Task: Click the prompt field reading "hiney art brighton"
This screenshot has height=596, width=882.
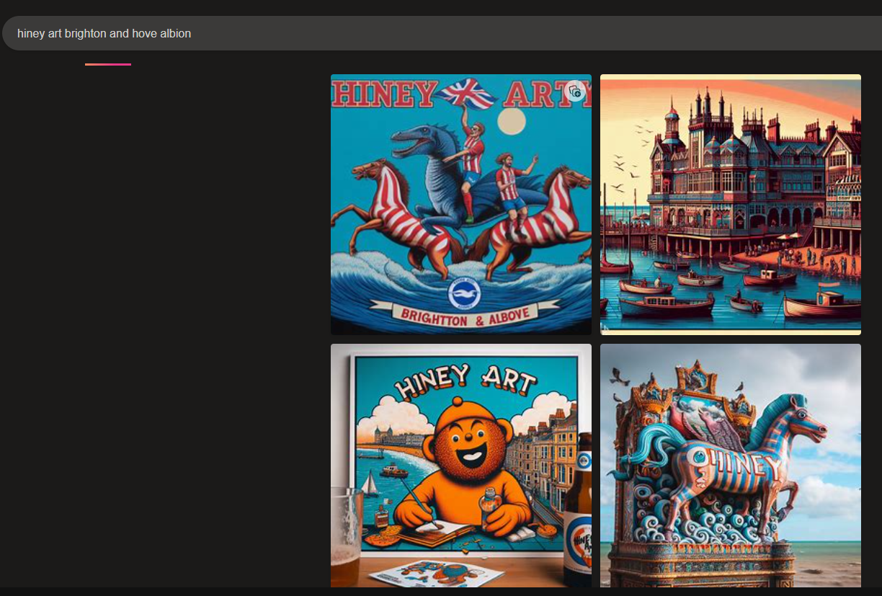Action: point(441,33)
